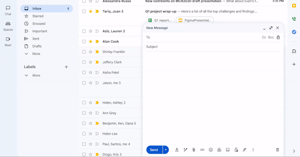Open the Send options dropdown arrow
The width and height of the screenshot is (300, 157).
coord(166,150)
